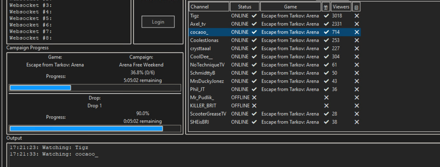
Task: Select the Phil_JT channel
Action: [197, 89]
